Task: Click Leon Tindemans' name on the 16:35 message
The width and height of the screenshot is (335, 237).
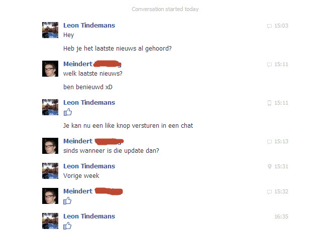Action: (89, 216)
